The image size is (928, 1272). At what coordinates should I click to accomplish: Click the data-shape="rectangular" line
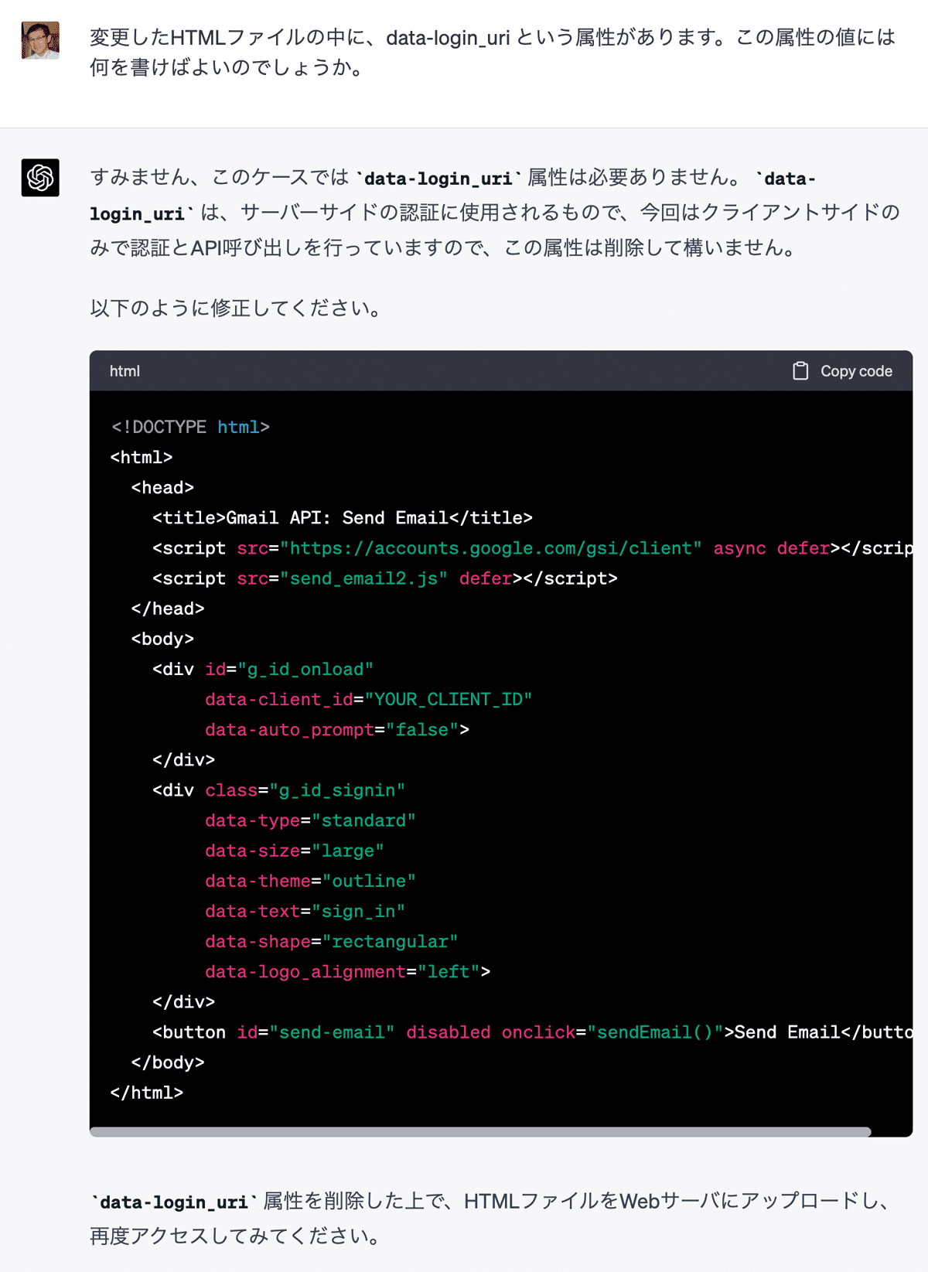332,942
